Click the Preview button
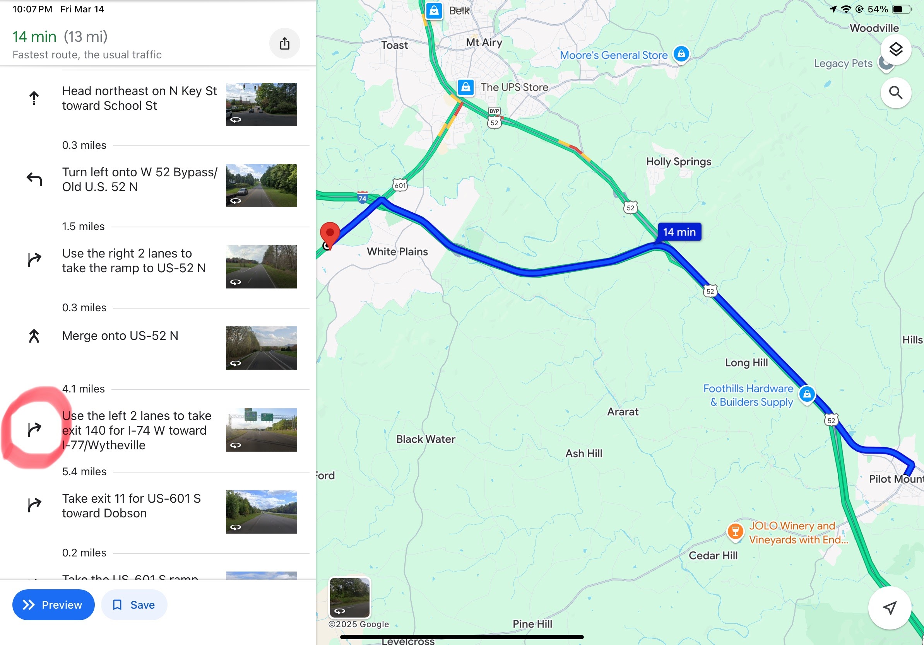 (53, 604)
